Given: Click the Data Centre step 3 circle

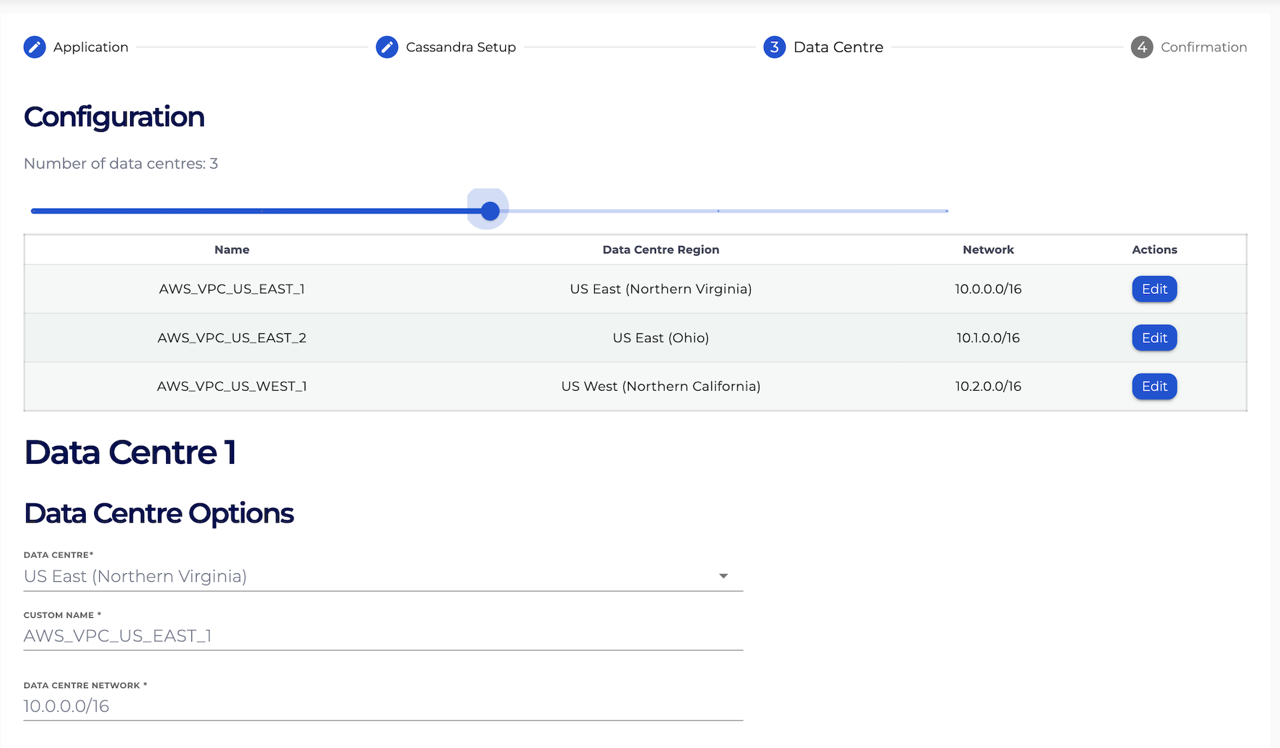Looking at the screenshot, I should point(774,47).
